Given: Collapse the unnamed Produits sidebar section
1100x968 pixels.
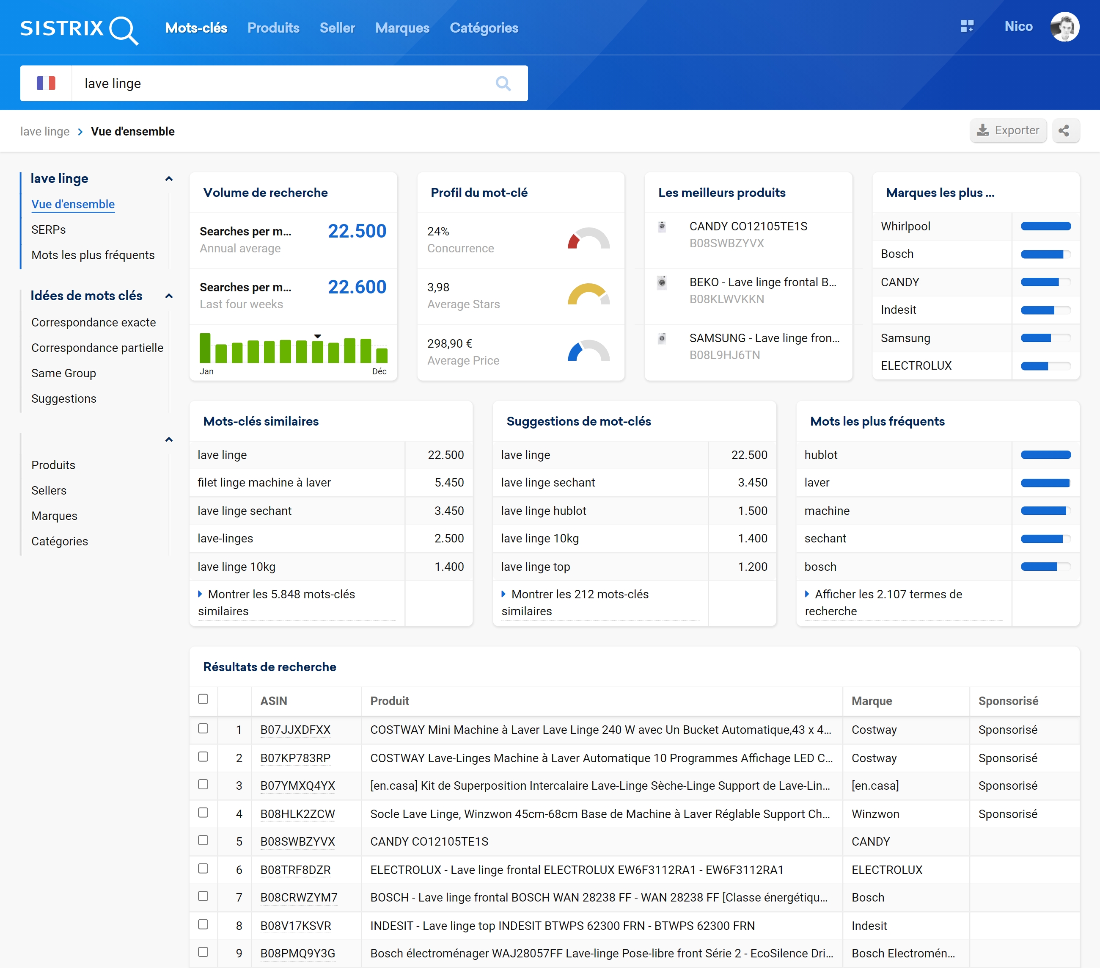Looking at the screenshot, I should (169, 440).
